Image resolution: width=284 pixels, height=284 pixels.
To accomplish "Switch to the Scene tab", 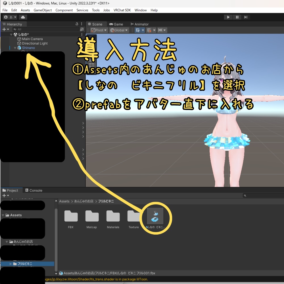I will (95, 24).
